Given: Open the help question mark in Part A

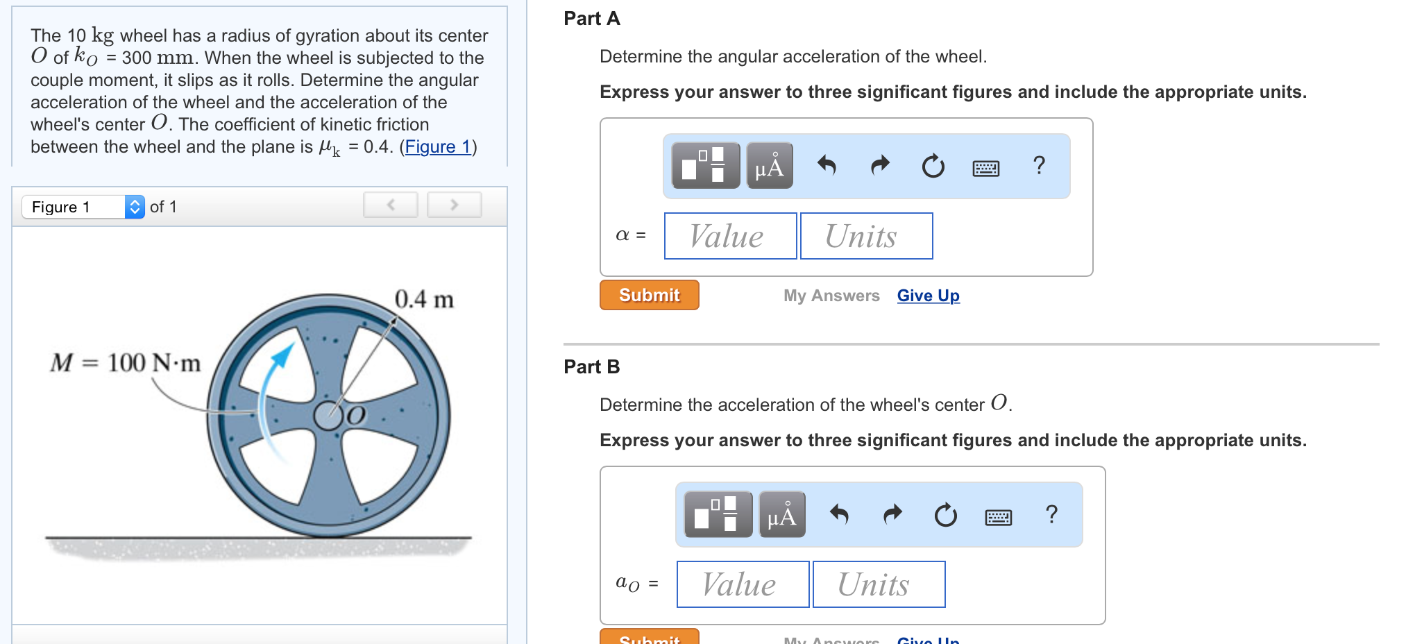Looking at the screenshot, I should (x=1039, y=165).
